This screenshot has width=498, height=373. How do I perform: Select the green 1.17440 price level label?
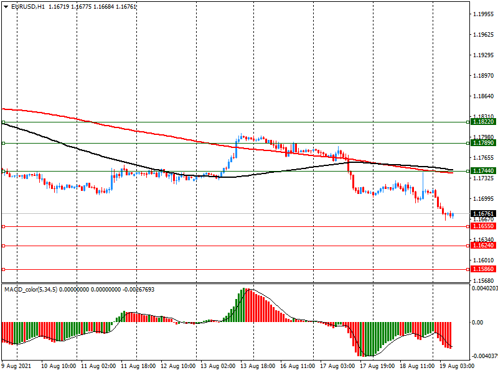tap(483, 171)
